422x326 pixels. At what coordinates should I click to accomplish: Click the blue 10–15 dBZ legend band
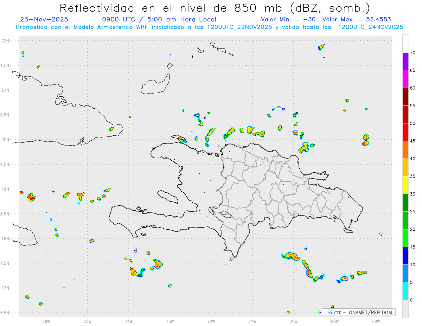[405, 256]
